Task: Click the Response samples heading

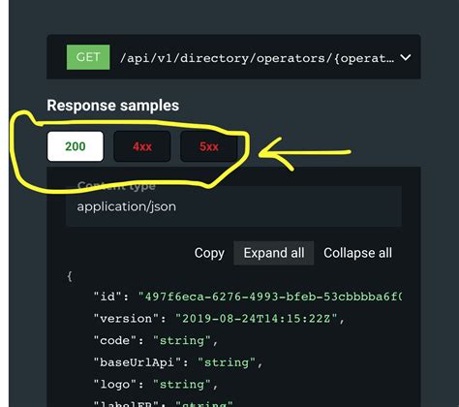Action: 113,106
